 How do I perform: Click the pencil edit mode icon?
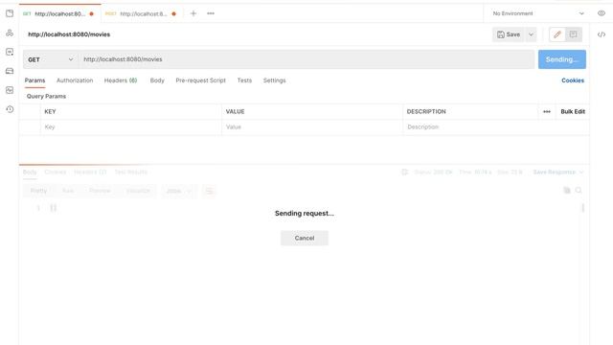pyautogui.click(x=557, y=34)
